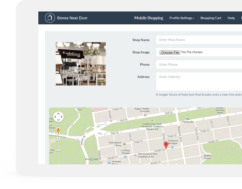
Task: Click the La Rosa Vintage shop icon
Action: click(125, 157)
